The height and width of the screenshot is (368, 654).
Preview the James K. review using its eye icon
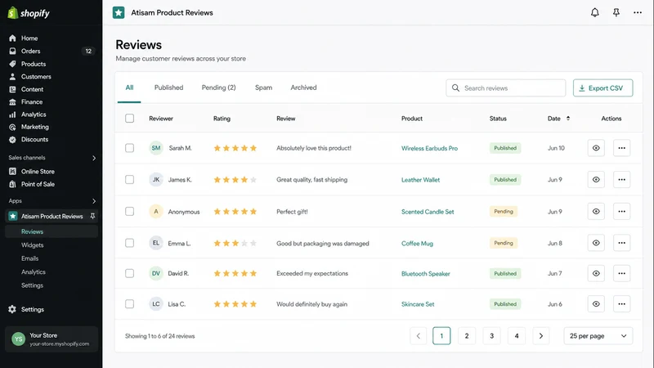tap(596, 179)
